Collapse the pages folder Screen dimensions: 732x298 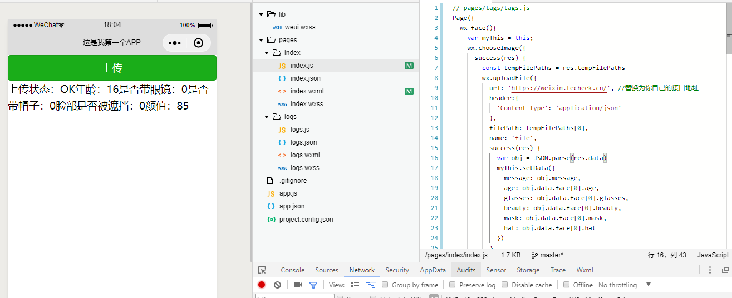[261, 40]
